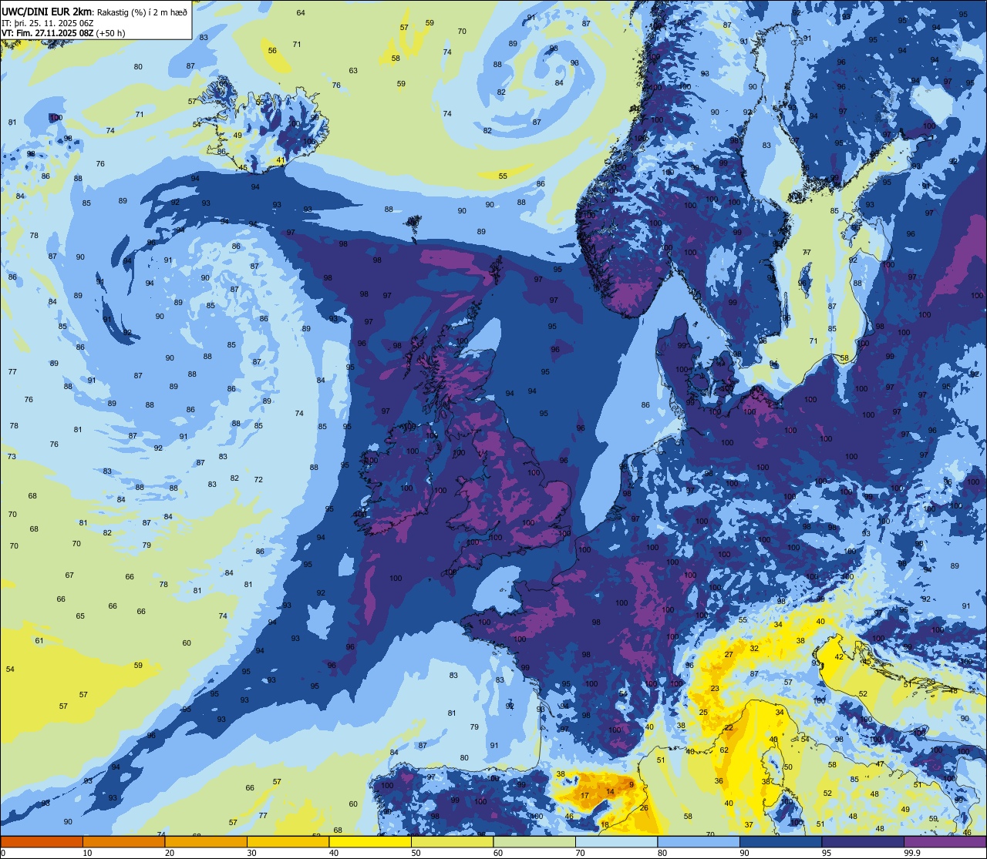Click the "VT: Fim. 27.11.2025 08Z (+50 h)" line
This screenshot has height=859, width=987.
point(64,32)
